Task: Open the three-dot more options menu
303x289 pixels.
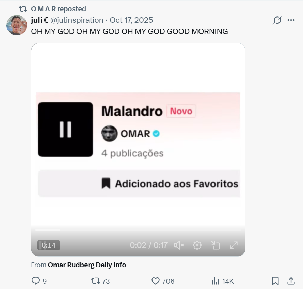Action: click(x=291, y=20)
